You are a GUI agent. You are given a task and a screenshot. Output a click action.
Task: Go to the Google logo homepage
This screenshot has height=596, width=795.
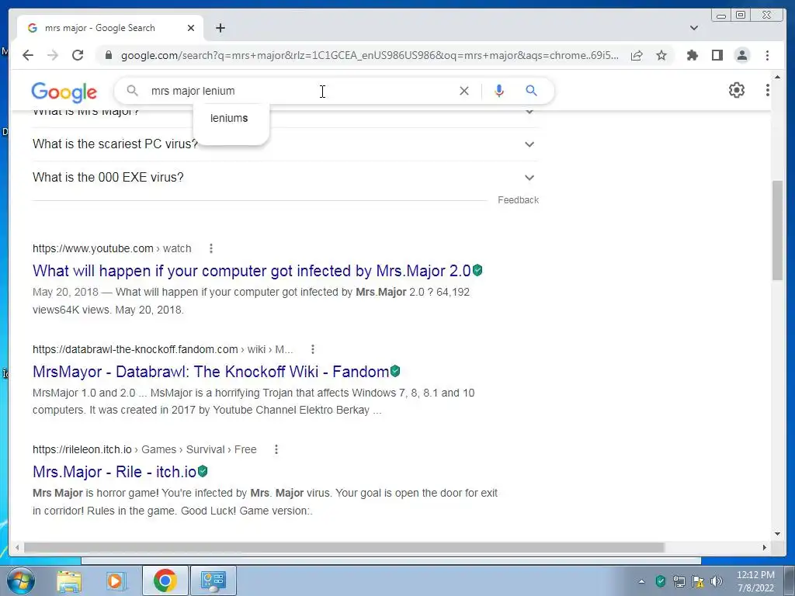pyautogui.click(x=64, y=92)
